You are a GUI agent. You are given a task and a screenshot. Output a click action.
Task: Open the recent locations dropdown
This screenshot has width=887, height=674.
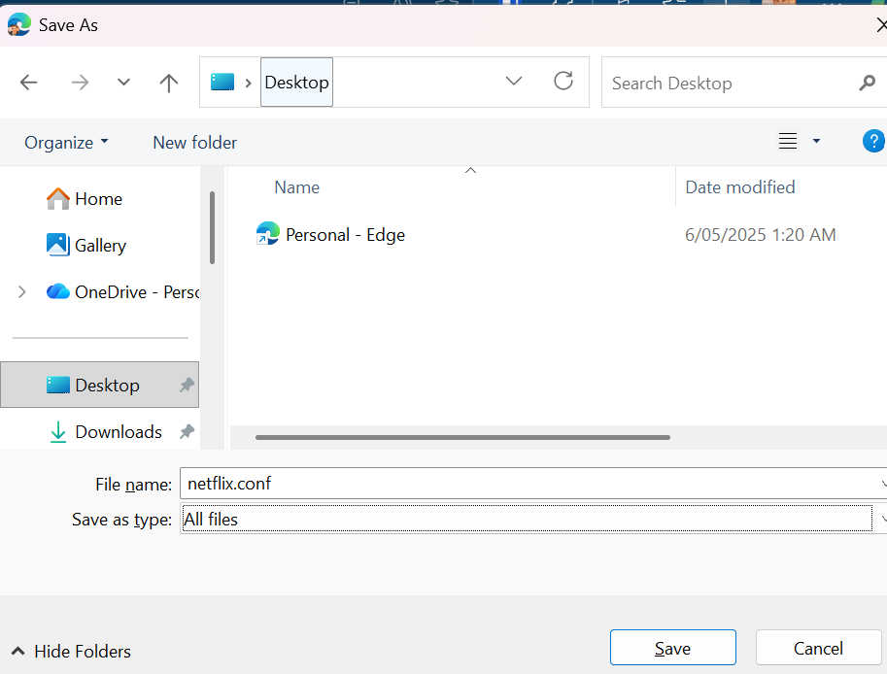(123, 83)
